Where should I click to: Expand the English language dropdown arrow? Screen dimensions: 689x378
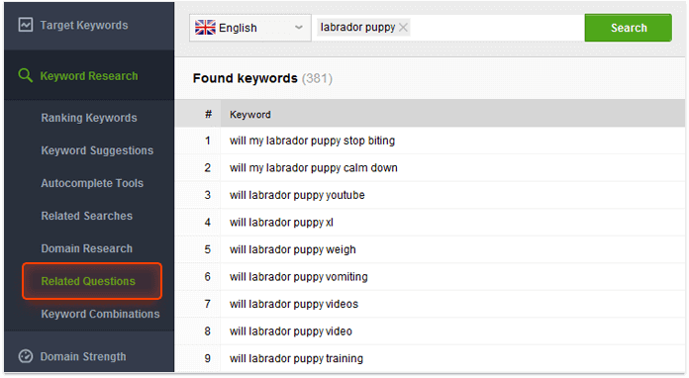pos(299,28)
